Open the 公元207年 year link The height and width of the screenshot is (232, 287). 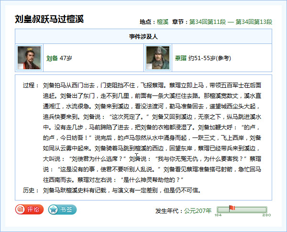[198, 211]
